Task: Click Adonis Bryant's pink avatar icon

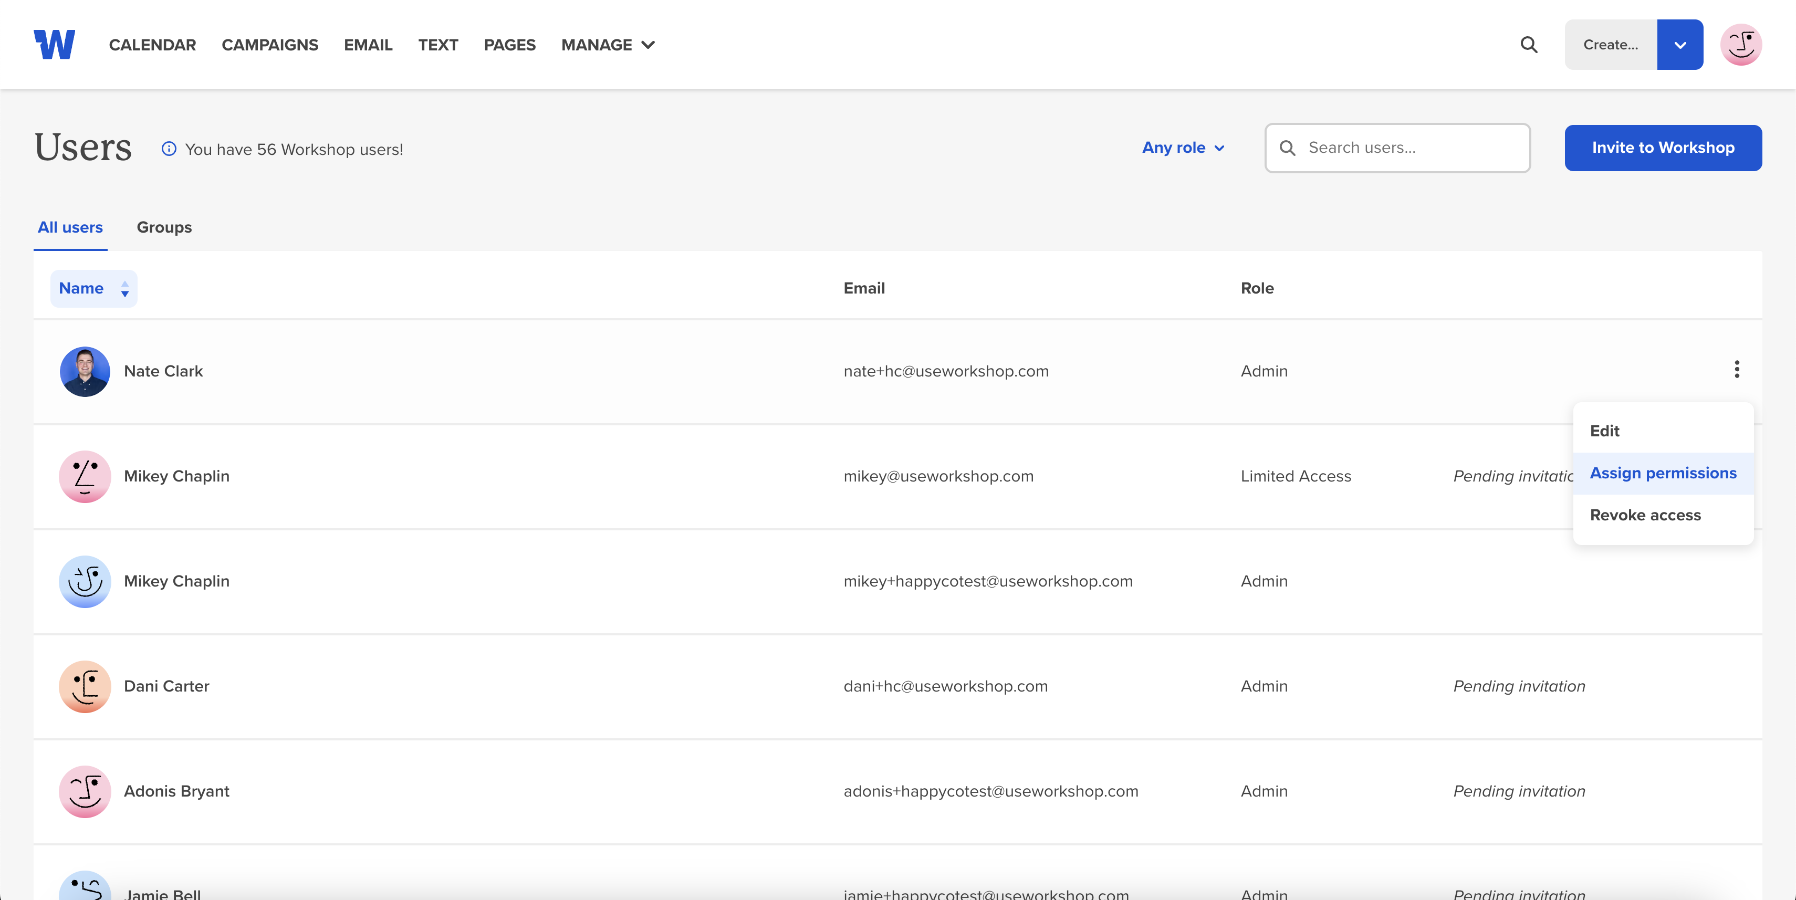Action: click(85, 791)
